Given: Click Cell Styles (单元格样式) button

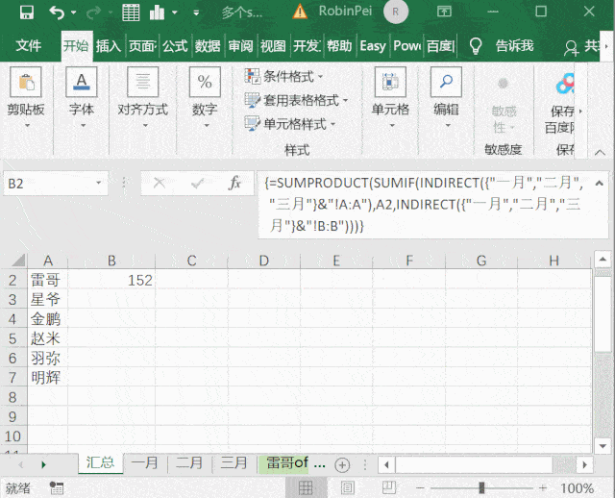Looking at the screenshot, I should click(290, 124).
